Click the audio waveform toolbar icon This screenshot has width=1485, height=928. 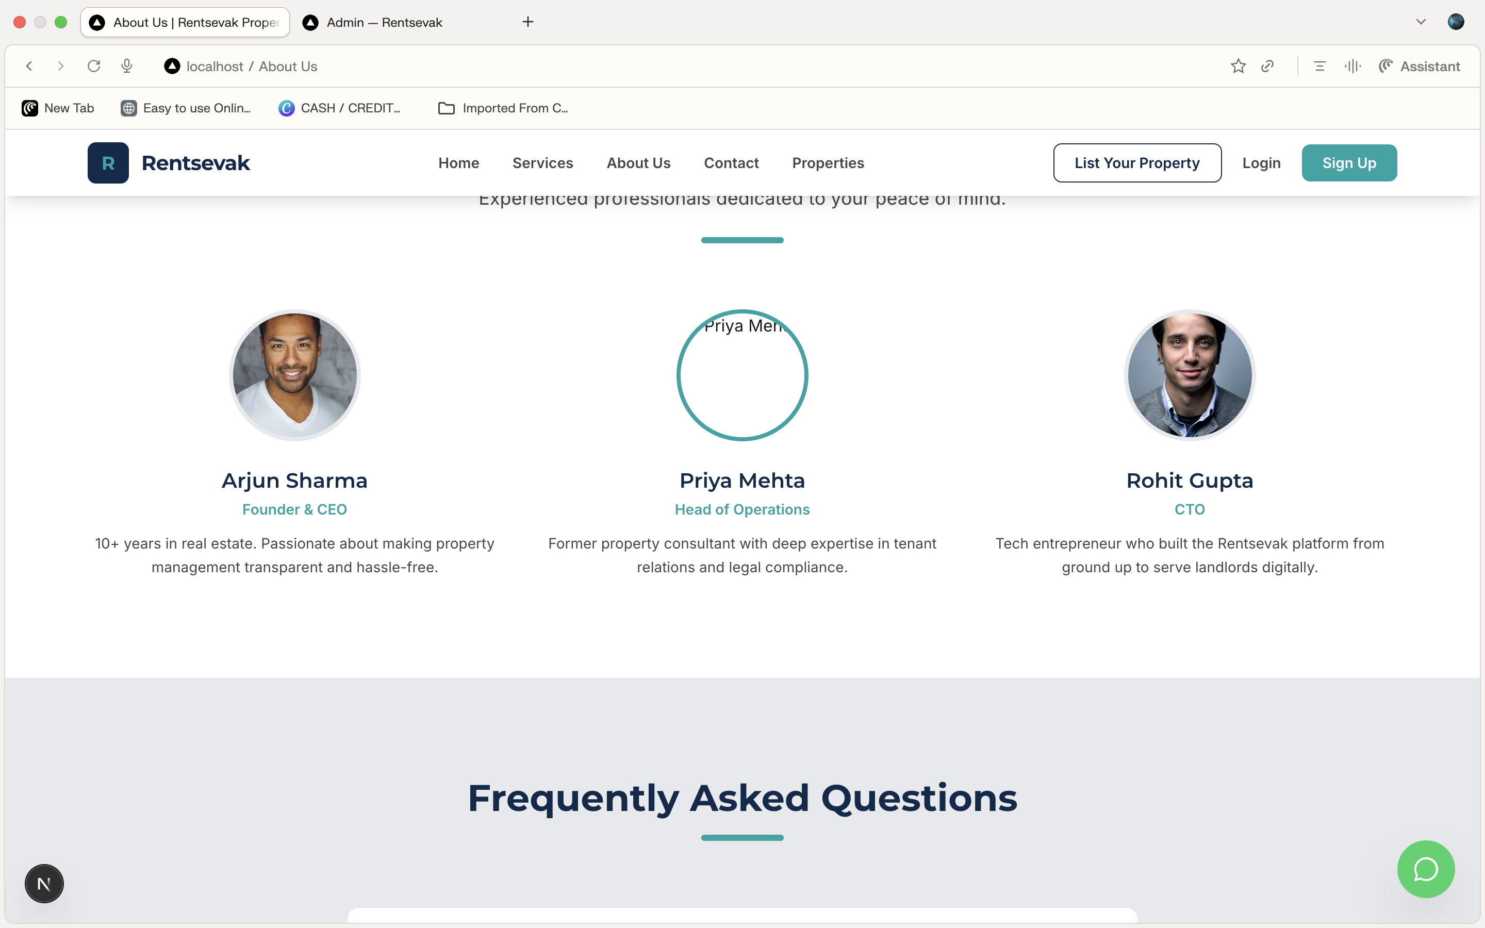pos(1352,67)
